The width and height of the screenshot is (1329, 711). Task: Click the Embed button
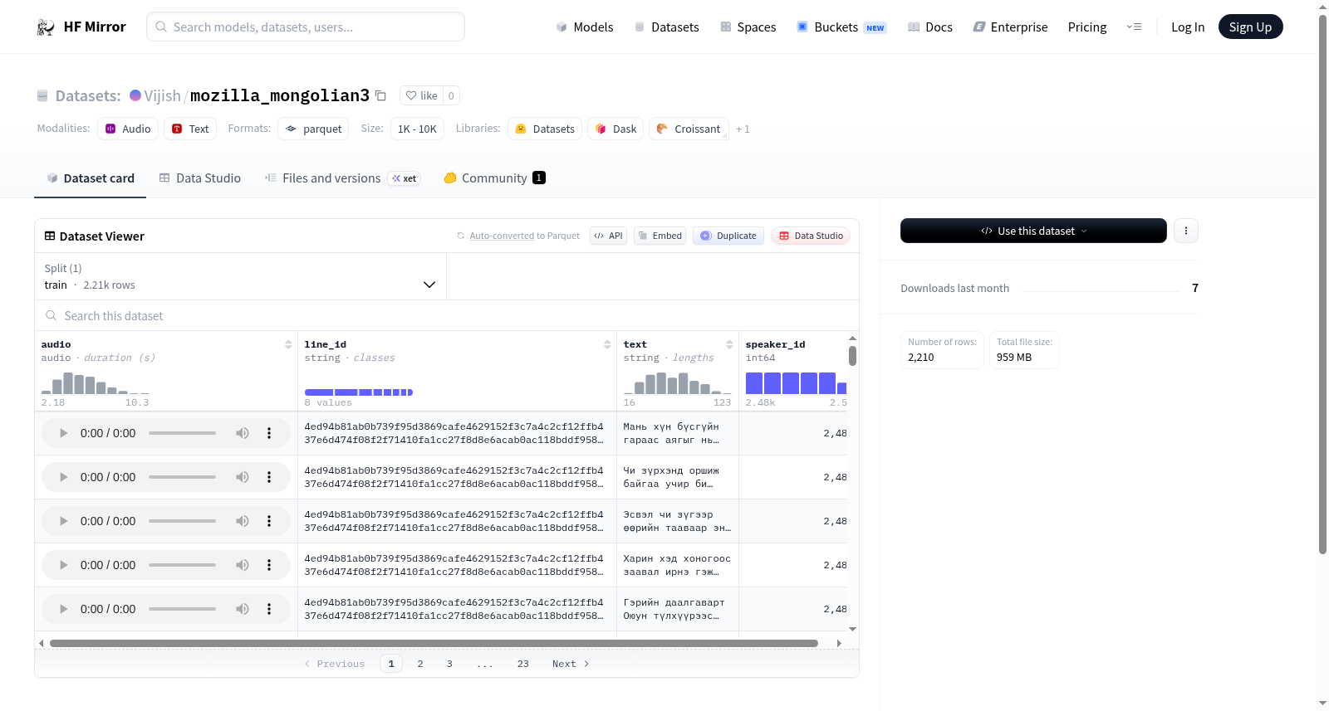tap(660, 236)
